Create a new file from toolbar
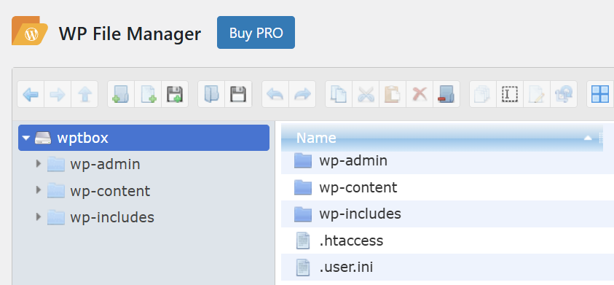614x285 pixels. coord(148,94)
